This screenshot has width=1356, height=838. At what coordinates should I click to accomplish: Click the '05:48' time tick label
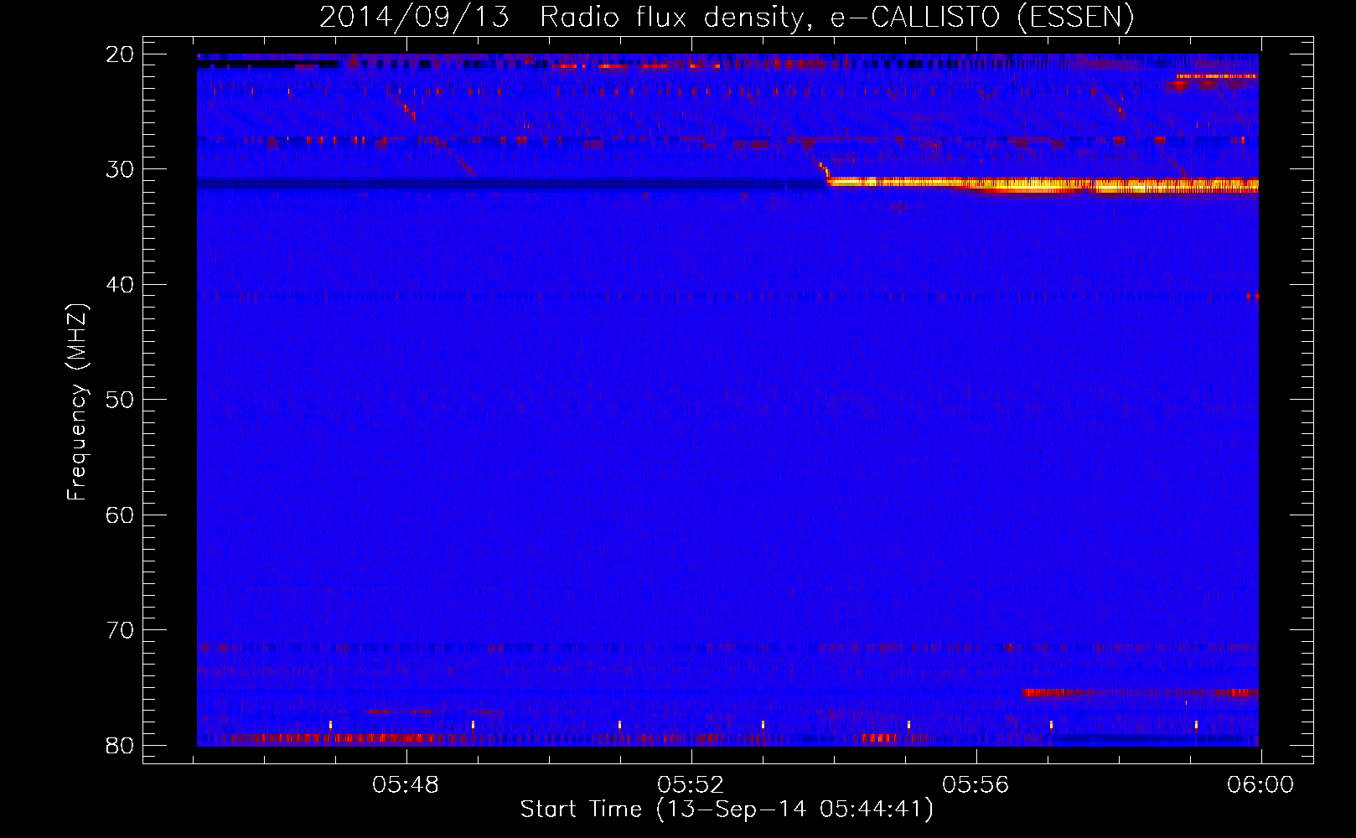pos(406,785)
